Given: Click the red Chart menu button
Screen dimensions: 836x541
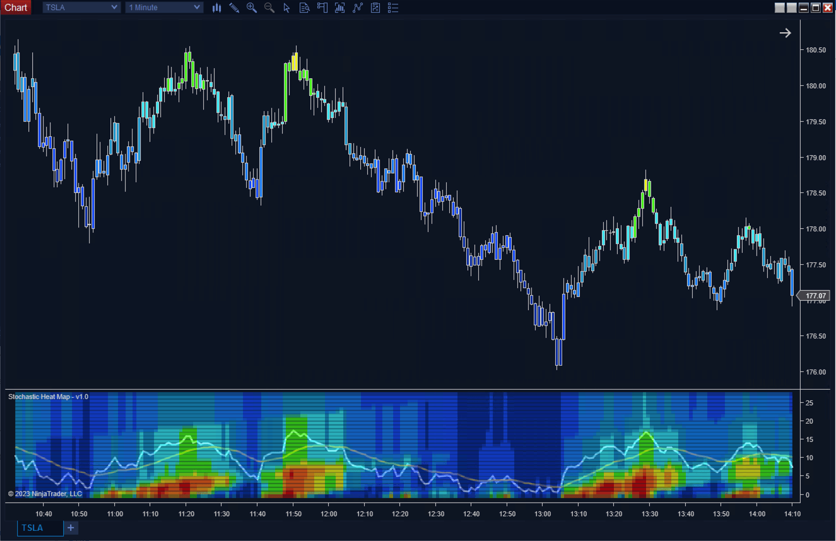Looking at the screenshot, I should click(16, 8).
